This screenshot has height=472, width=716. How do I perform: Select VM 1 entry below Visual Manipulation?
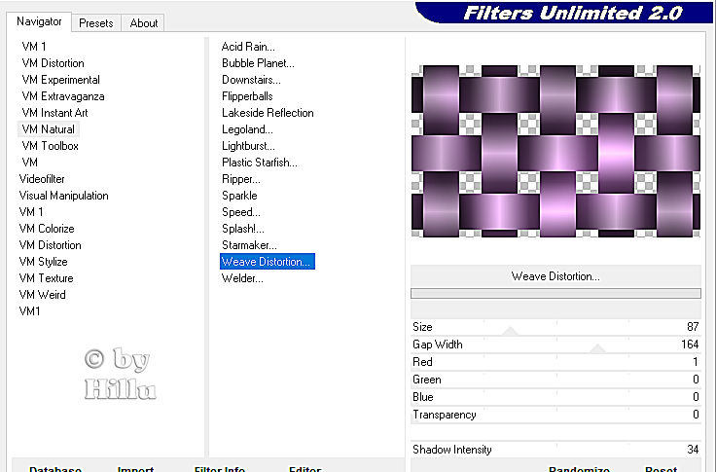tap(31, 212)
